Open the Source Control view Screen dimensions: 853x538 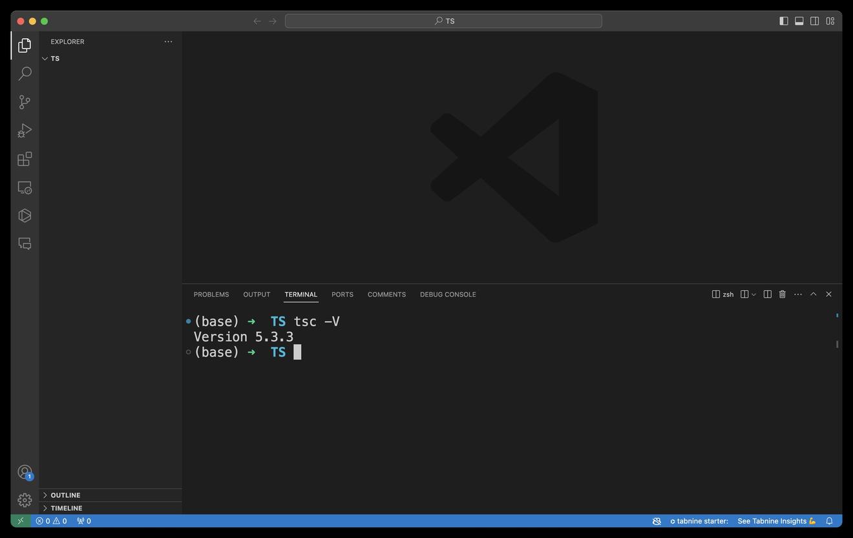[25, 102]
